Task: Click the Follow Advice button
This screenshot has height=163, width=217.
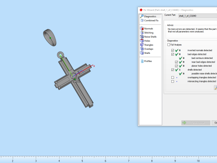Action: click(196, 123)
